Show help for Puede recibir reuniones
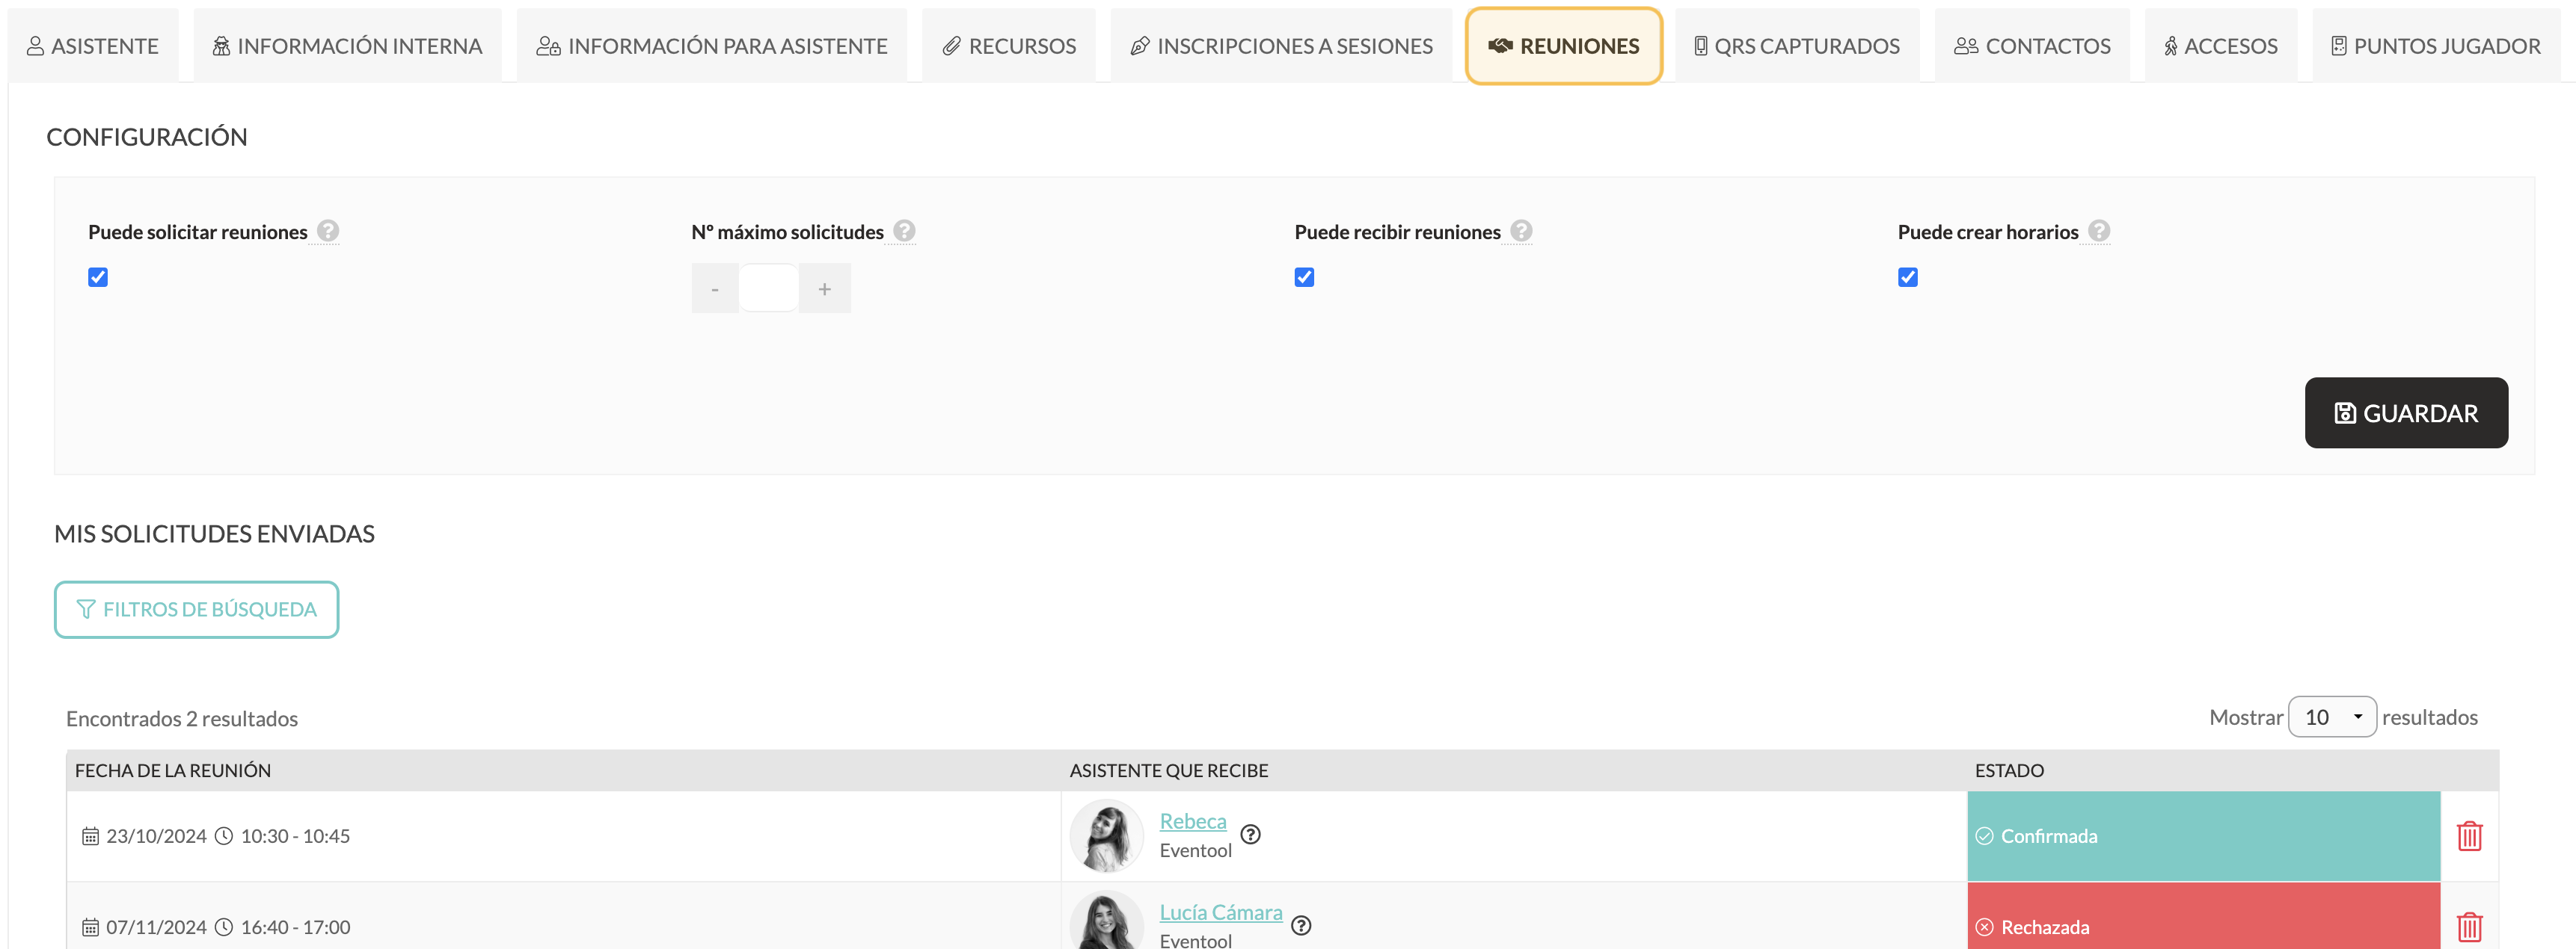Image resolution: width=2576 pixels, height=949 pixels. pos(1521,231)
